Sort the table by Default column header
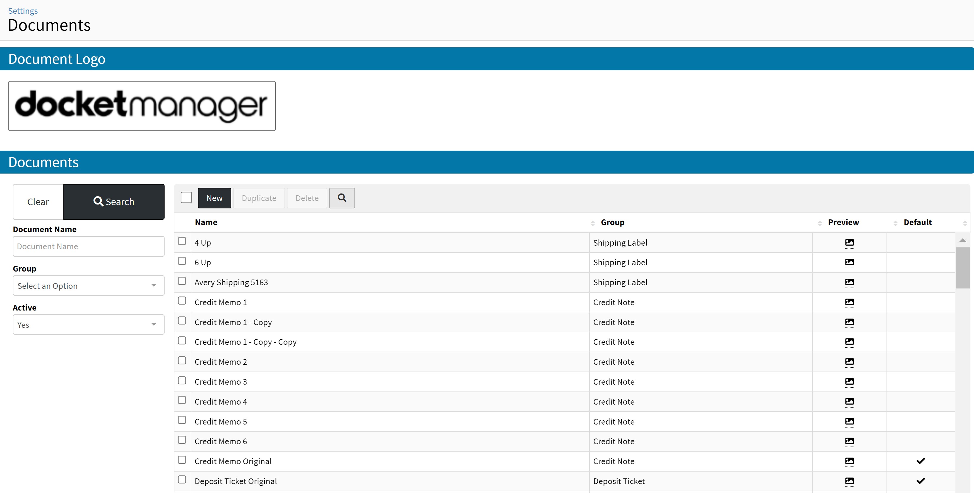The image size is (974, 493). tap(917, 222)
